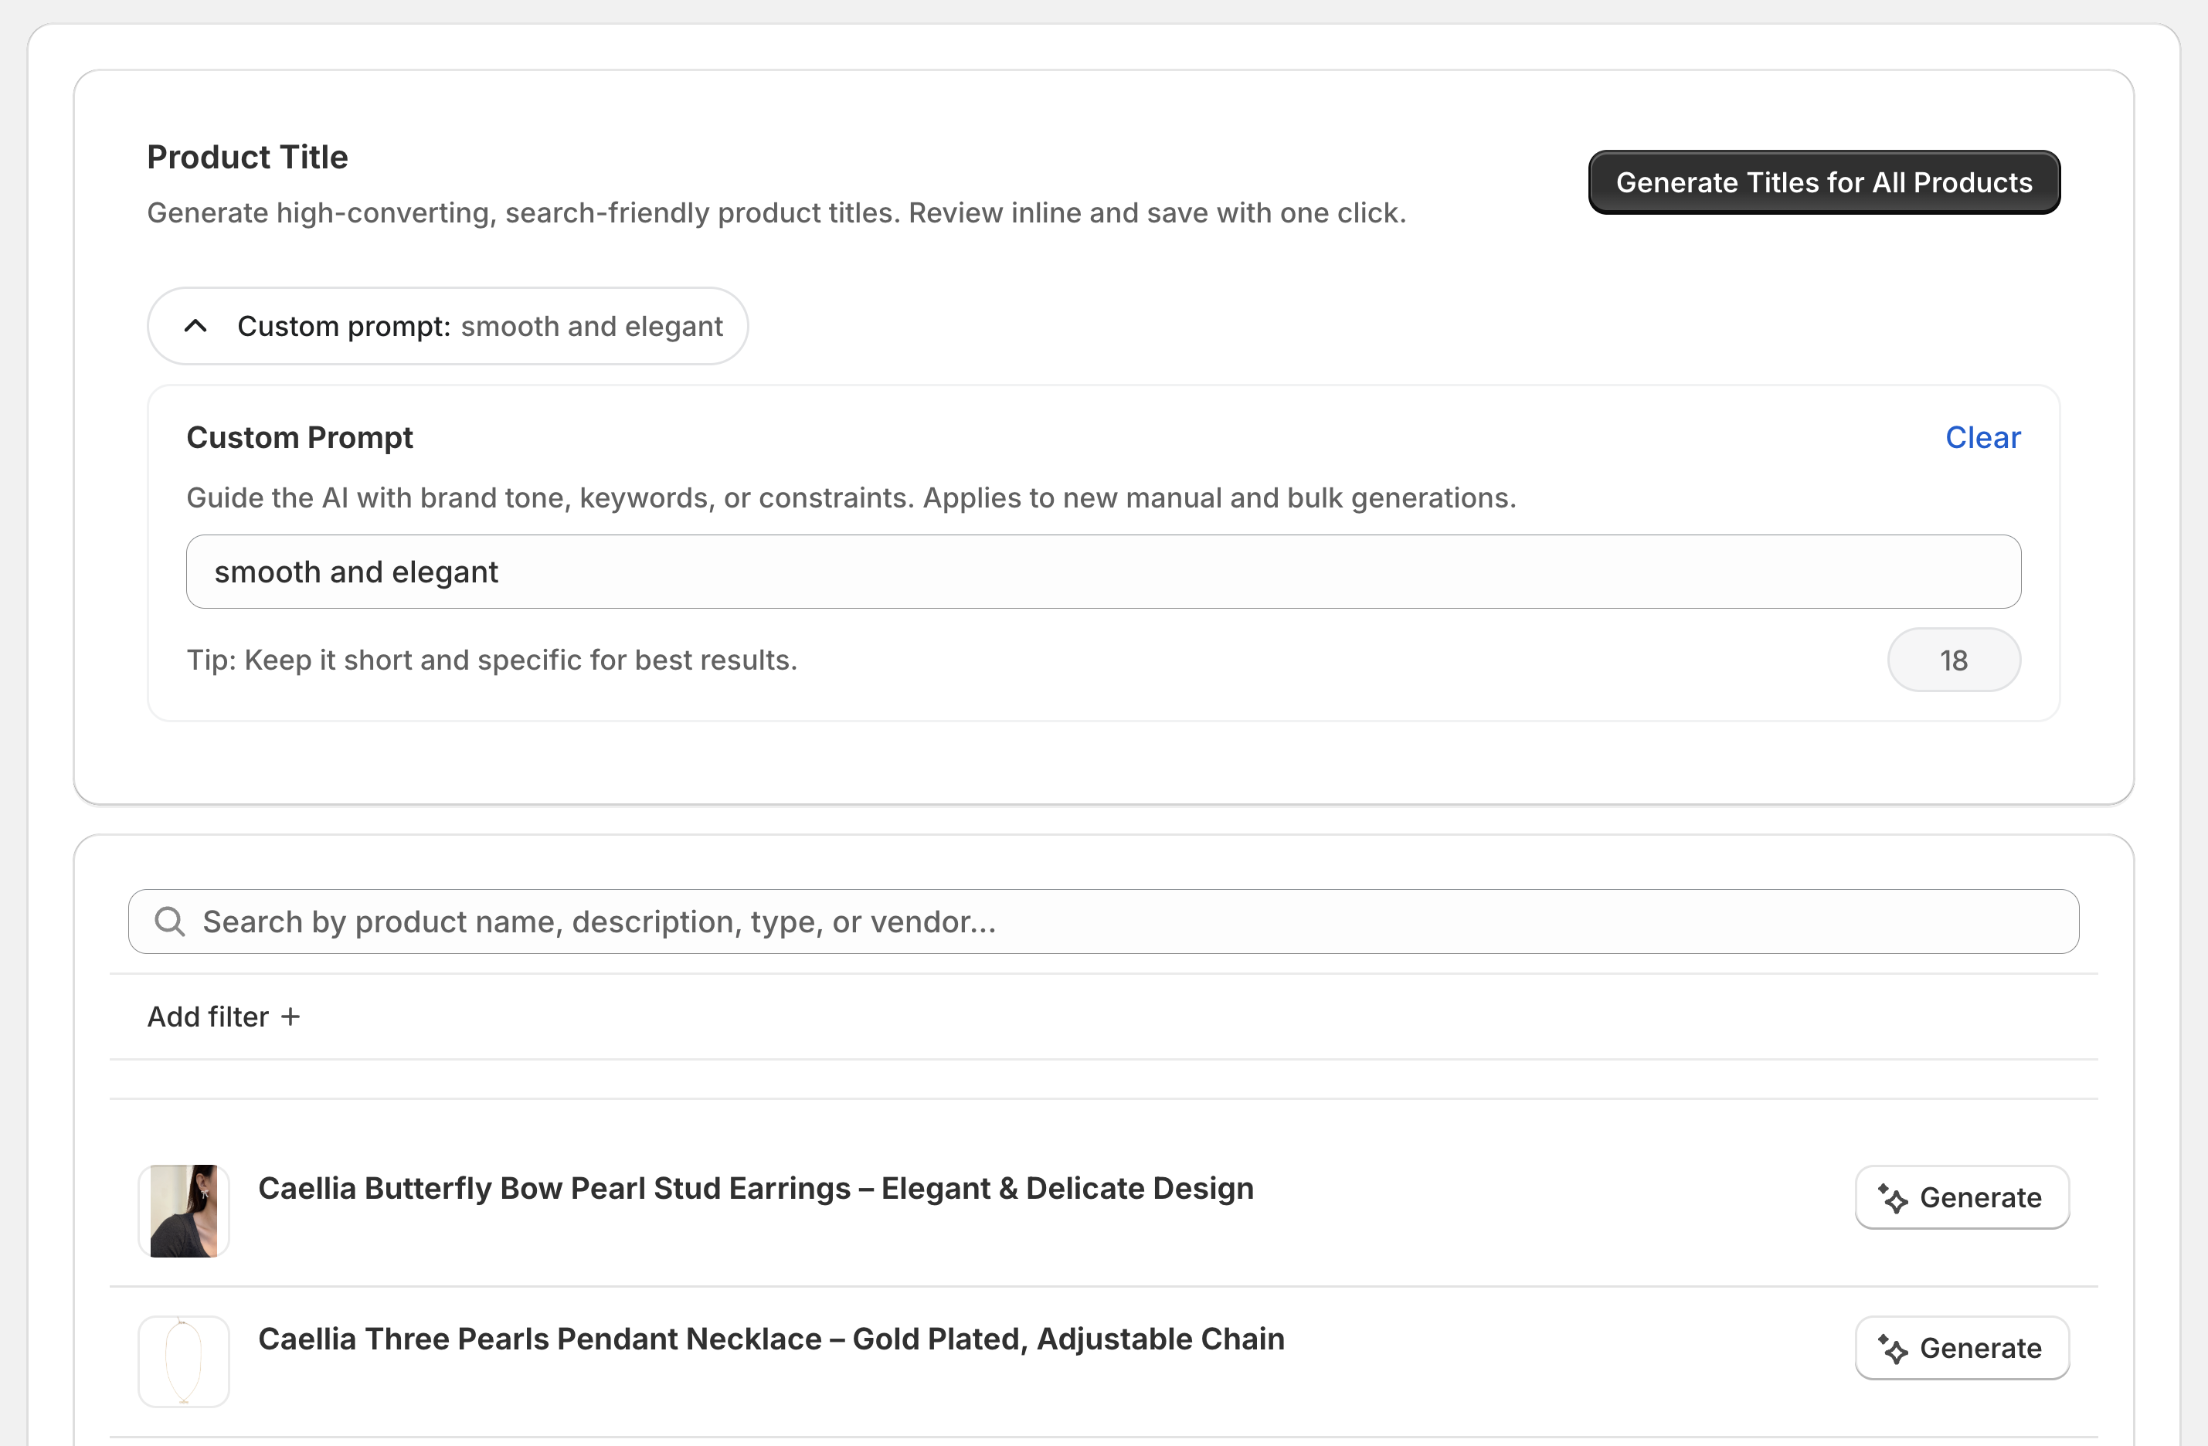Click the 18 character count badge

[x=1954, y=660]
